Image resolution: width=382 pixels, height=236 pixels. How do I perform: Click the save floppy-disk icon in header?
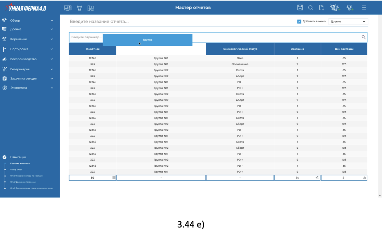click(x=300, y=8)
